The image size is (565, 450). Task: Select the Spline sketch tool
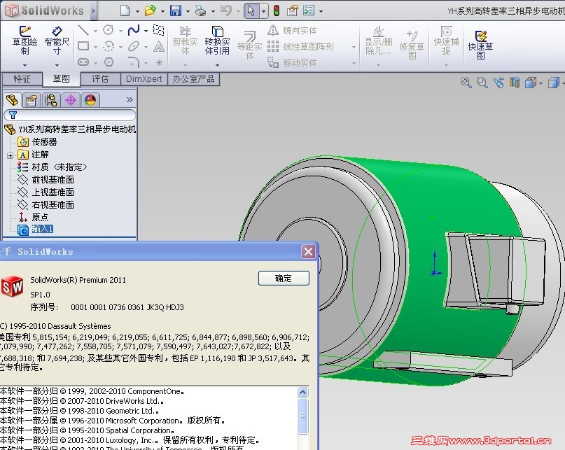(134, 30)
